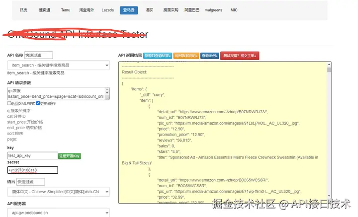Click the pic_url line with 71wp-f9m0-L
Viewport: 358px width, 217px height.
229,192
